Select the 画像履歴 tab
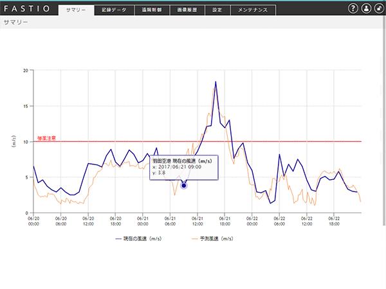The height and width of the screenshot is (289, 386). [187, 10]
